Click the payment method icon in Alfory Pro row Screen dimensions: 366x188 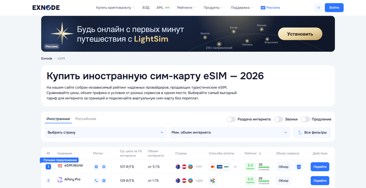tap(213, 181)
